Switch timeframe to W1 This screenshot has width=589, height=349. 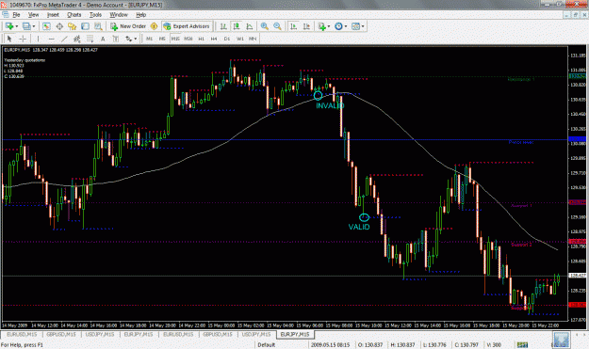pyautogui.click(x=240, y=39)
